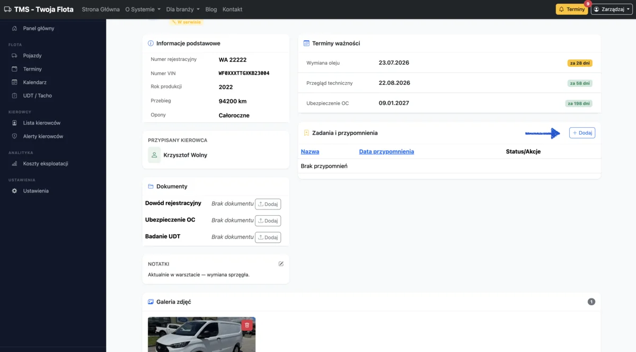Click the Koszty eksploatacji chart icon
The height and width of the screenshot is (352, 636).
(x=14, y=164)
